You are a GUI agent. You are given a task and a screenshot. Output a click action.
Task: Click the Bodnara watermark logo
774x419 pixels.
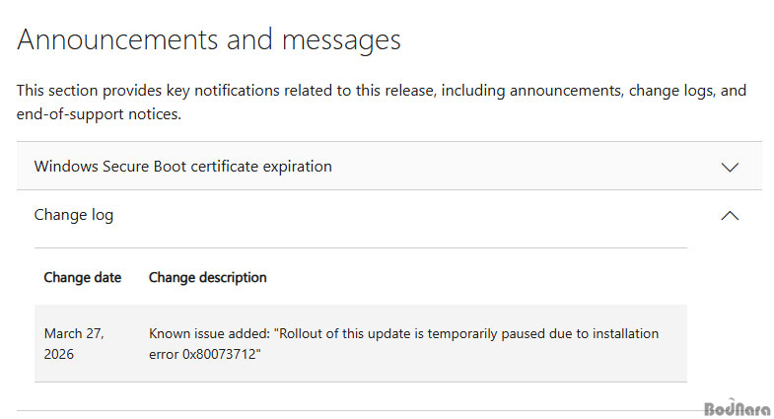tap(735, 407)
